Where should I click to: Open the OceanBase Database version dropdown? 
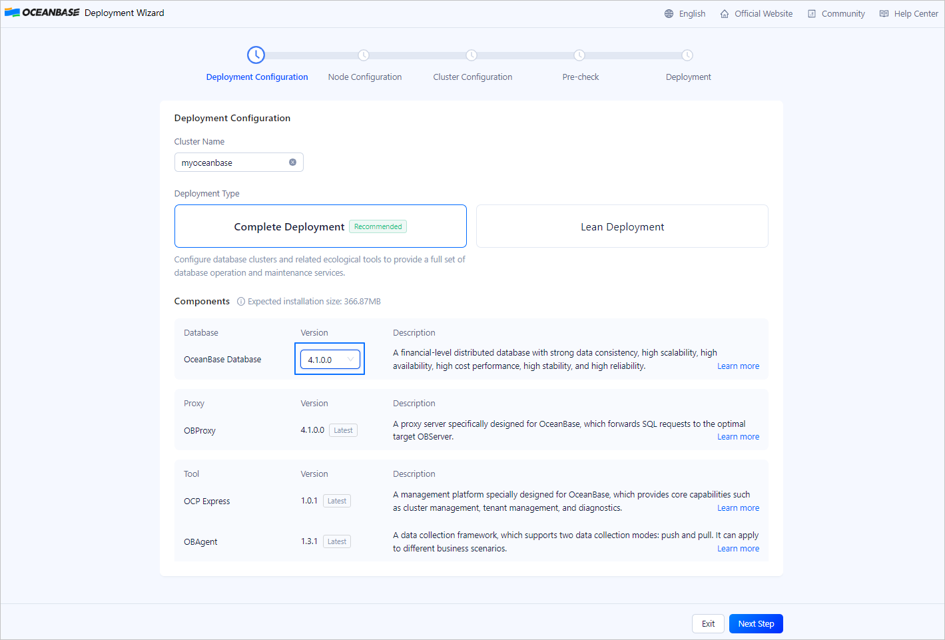click(330, 360)
